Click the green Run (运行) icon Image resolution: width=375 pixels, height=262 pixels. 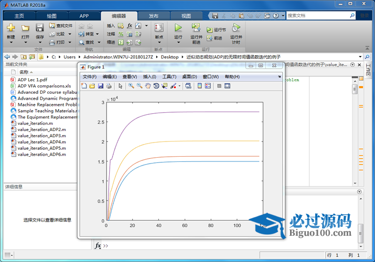pos(178,28)
